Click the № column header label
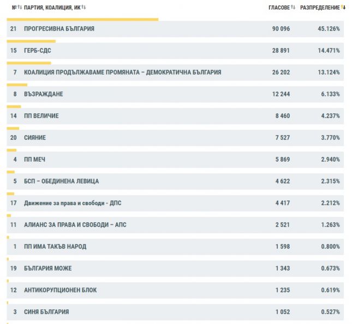 pos(14,8)
